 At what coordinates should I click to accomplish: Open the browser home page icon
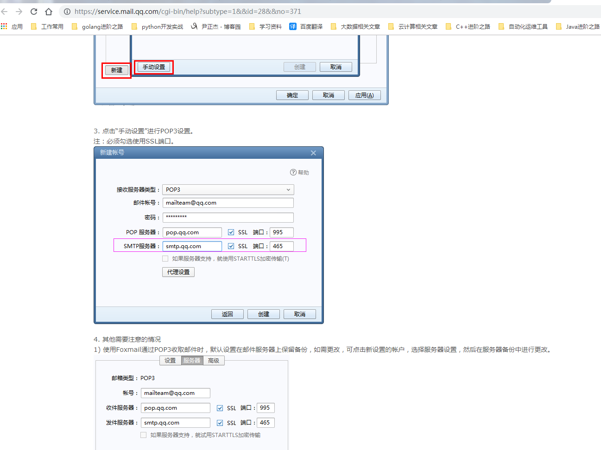(x=48, y=11)
